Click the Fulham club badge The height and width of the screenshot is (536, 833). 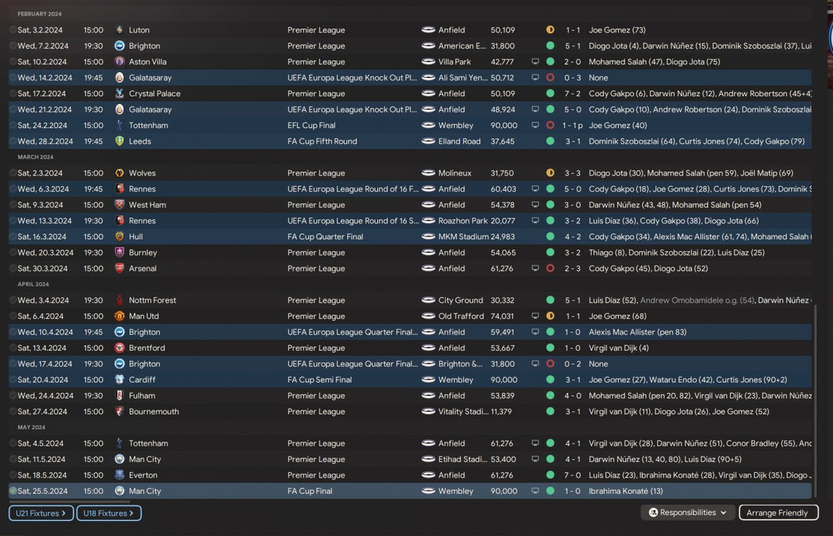click(x=119, y=395)
